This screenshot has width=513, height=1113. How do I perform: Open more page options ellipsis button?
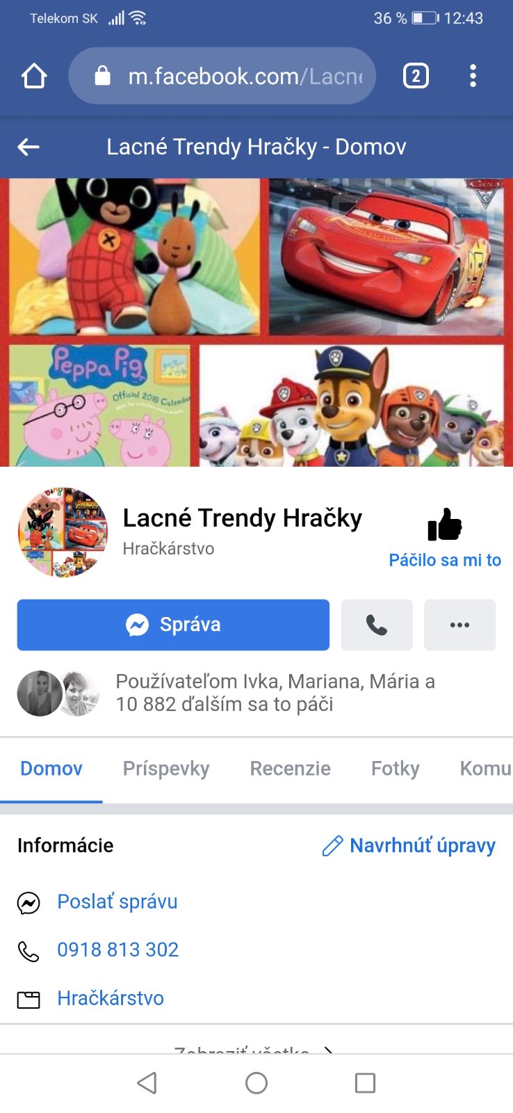point(459,625)
